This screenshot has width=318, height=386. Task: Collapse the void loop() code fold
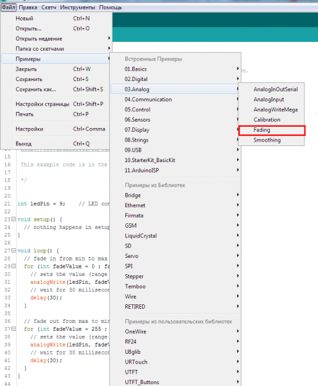13,250
